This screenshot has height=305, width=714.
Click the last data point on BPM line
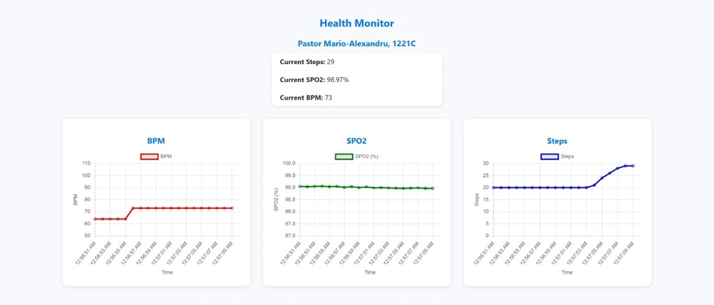(232, 208)
